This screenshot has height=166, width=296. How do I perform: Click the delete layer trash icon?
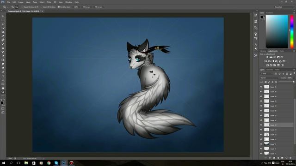point(290,158)
